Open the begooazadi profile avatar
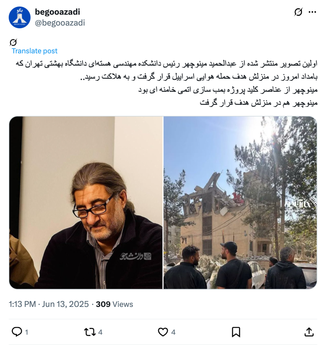The height and width of the screenshot is (345, 326). 20,18
